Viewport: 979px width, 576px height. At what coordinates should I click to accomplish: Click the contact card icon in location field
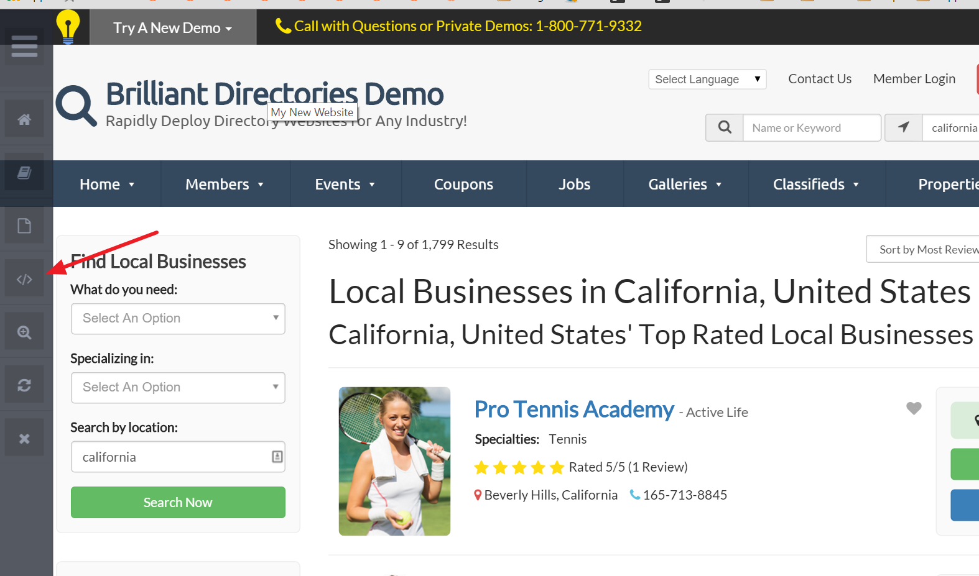tap(277, 457)
